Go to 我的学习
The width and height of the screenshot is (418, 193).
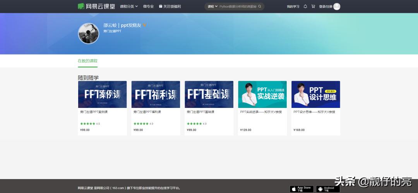click(x=293, y=7)
